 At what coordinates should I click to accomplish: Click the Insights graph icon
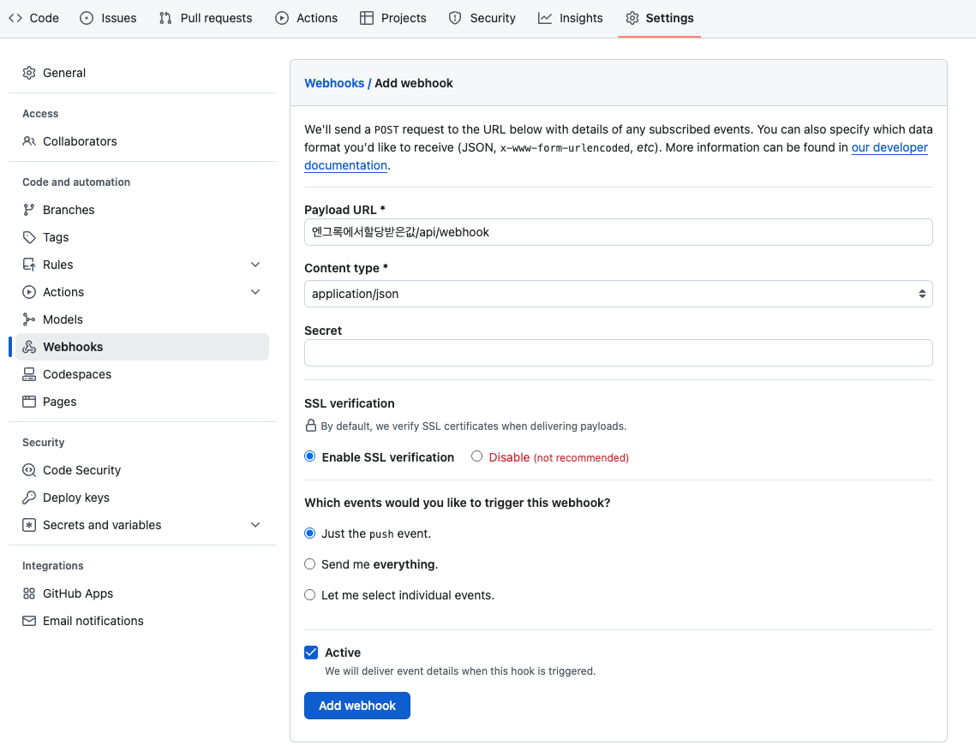(545, 18)
